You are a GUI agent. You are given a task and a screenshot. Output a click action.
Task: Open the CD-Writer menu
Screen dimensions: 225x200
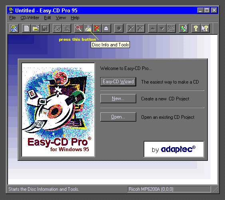coord(30,18)
